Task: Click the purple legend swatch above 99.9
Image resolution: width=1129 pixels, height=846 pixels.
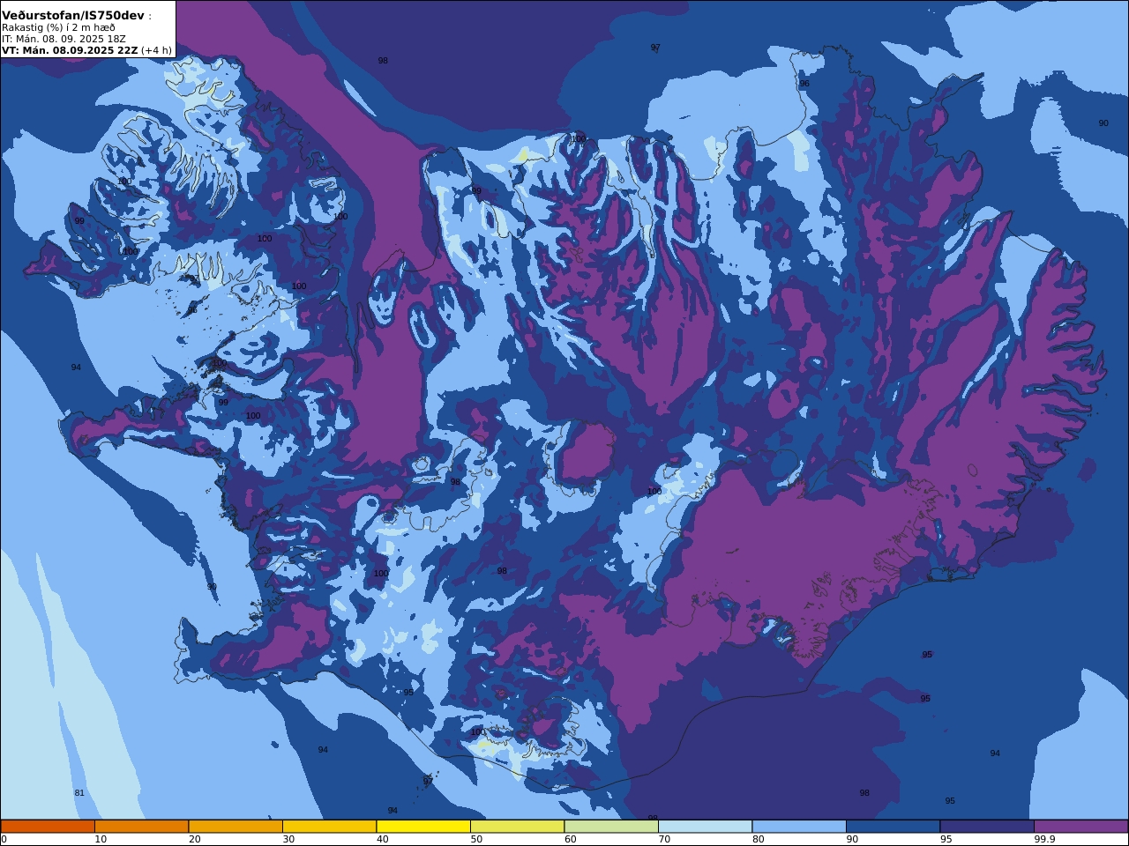Action: (1080, 827)
